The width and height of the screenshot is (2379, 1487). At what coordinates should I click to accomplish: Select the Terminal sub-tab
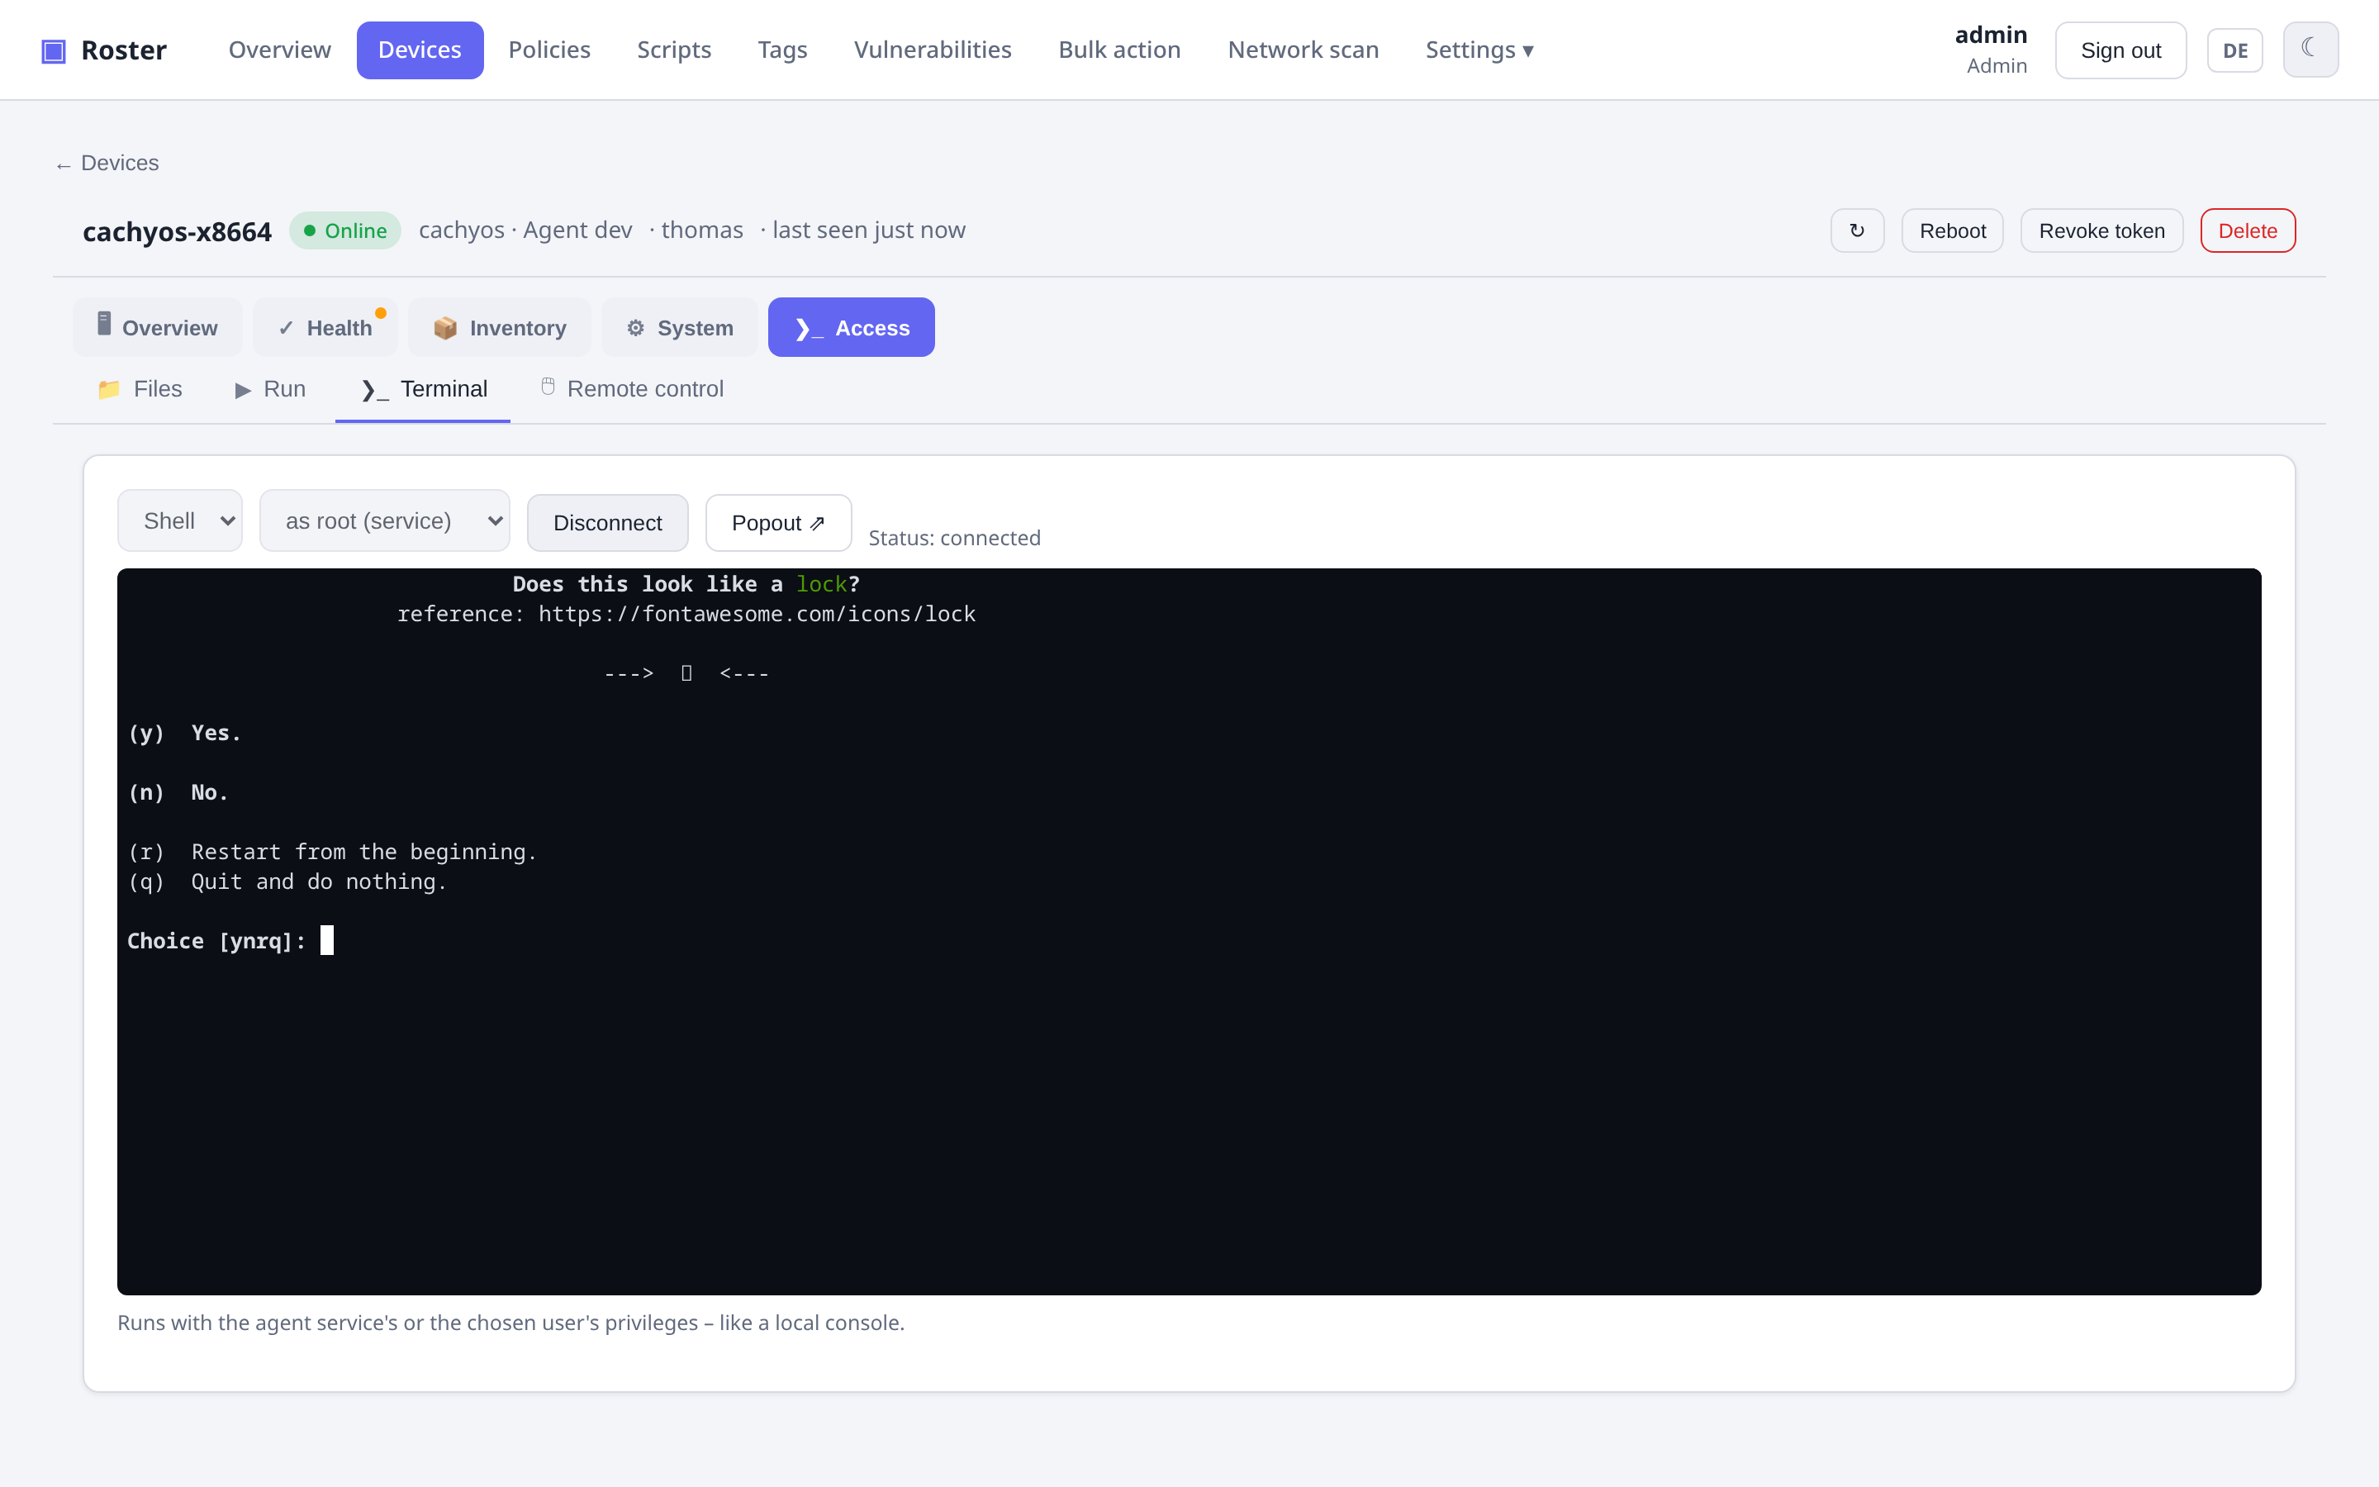pos(423,389)
